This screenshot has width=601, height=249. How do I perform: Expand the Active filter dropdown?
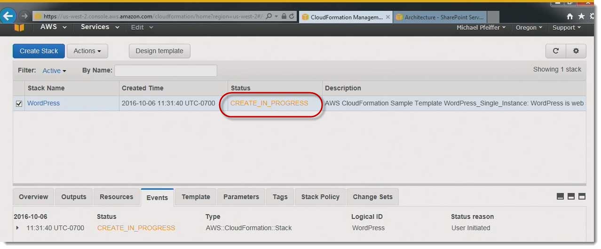54,71
